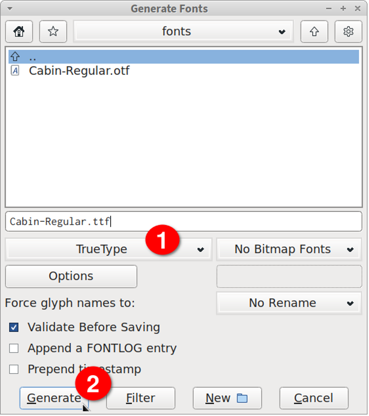Go up a directory with the up-arrow icon
This screenshot has width=369, height=416.
click(x=314, y=31)
